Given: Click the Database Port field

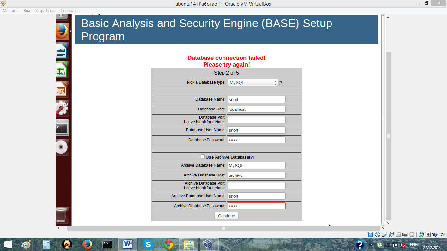Looking at the screenshot, I should tap(257, 120).
